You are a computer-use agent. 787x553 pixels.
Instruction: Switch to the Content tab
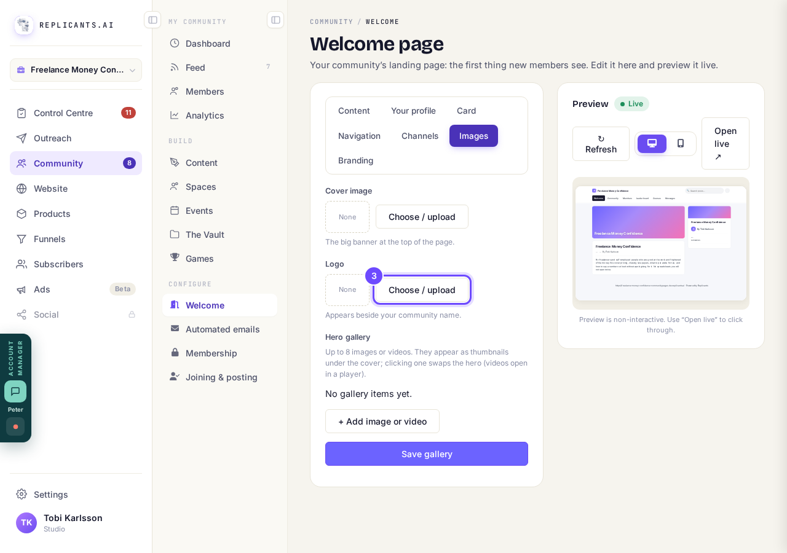coord(354,111)
